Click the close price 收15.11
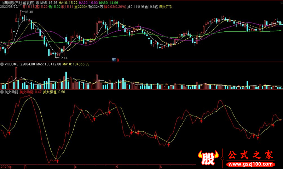The height and width of the screenshot is (169, 283). tap(67, 7)
